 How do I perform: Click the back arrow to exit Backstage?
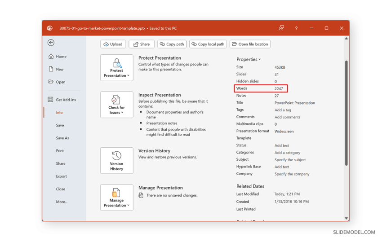coord(51,43)
